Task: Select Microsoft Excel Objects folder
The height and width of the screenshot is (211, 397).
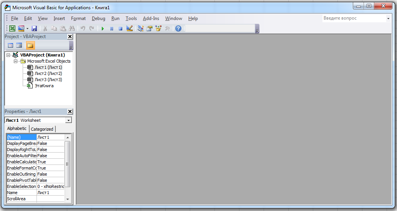Action: 48,61
